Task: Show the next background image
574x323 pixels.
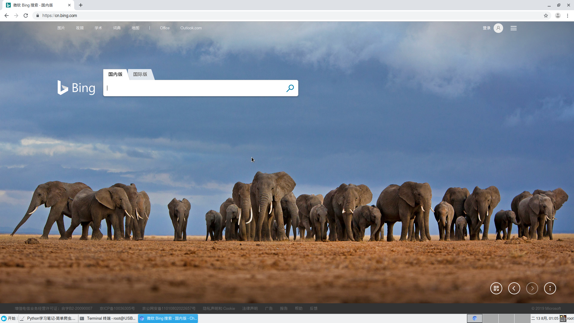Action: (532, 288)
